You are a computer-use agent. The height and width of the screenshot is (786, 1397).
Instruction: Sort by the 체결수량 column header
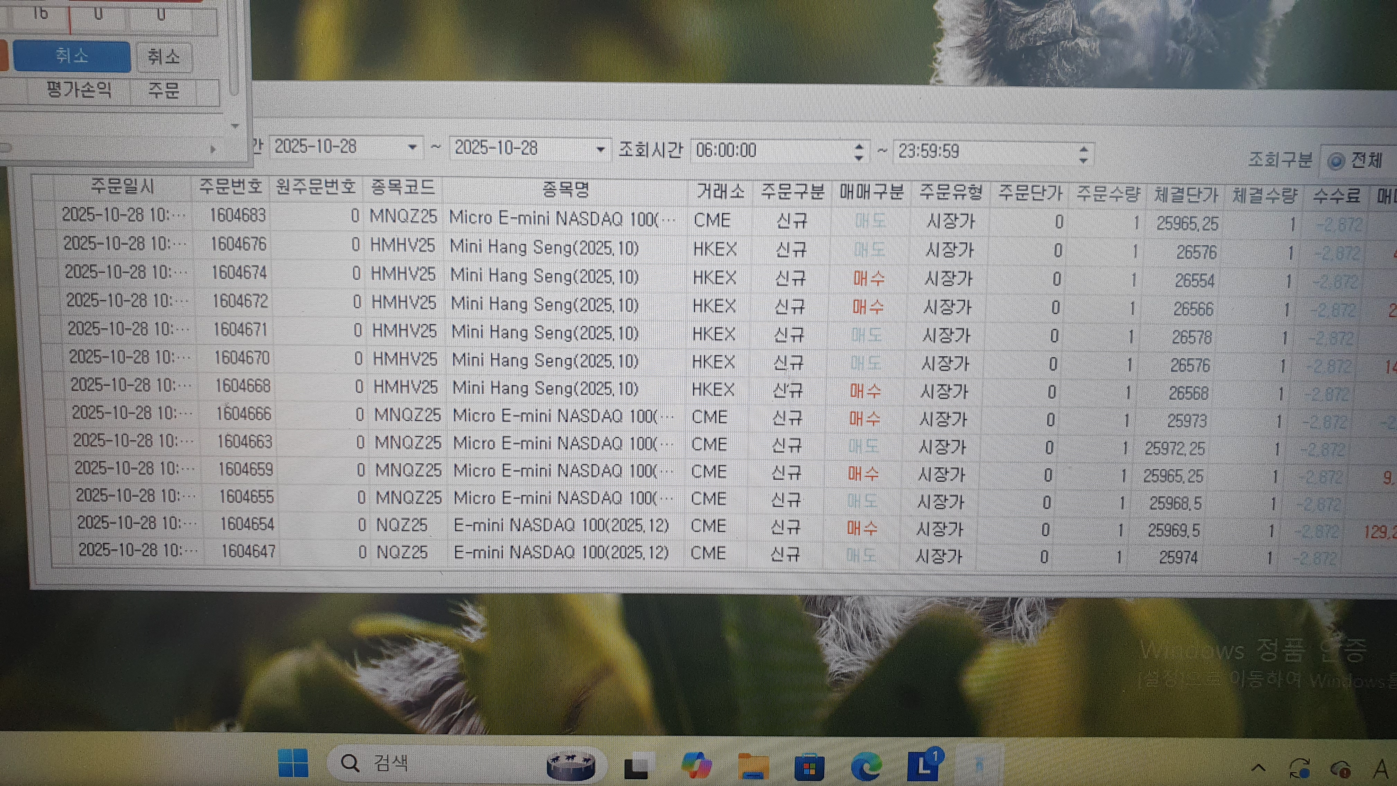pyautogui.click(x=1265, y=195)
